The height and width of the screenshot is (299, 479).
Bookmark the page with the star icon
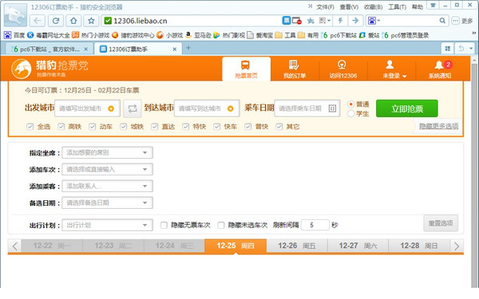coord(91,21)
